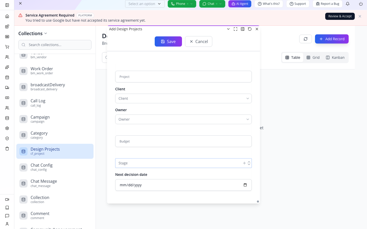The image size is (367, 229).
Task: Click the Project input field
Action: (x=183, y=77)
